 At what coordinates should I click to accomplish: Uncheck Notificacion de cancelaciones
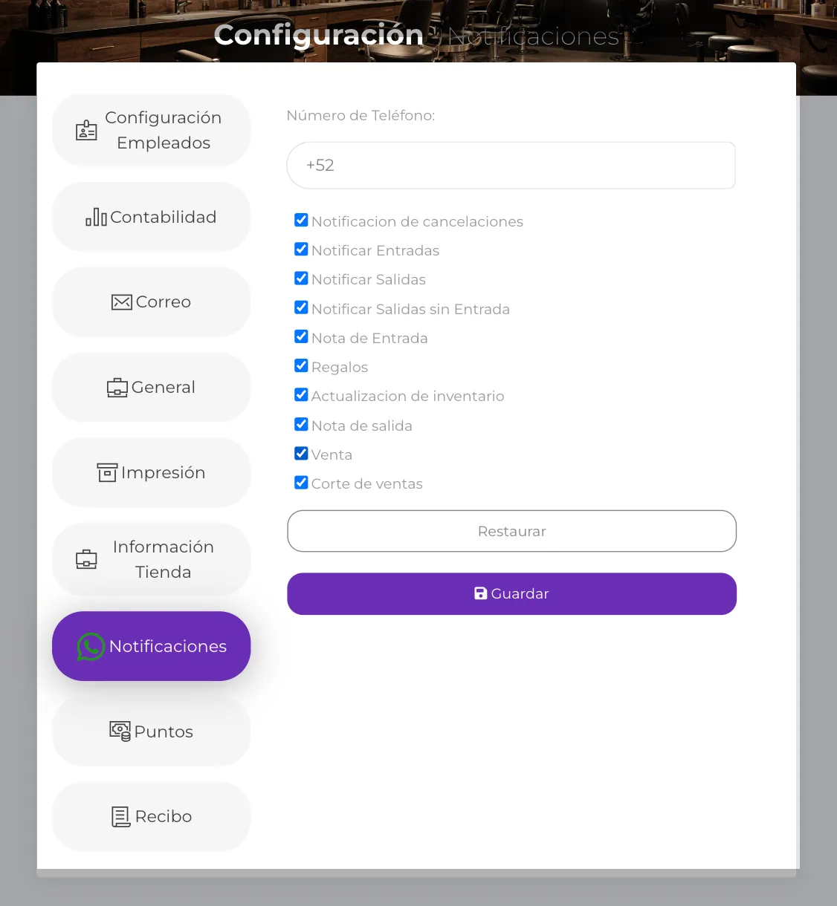coord(301,220)
